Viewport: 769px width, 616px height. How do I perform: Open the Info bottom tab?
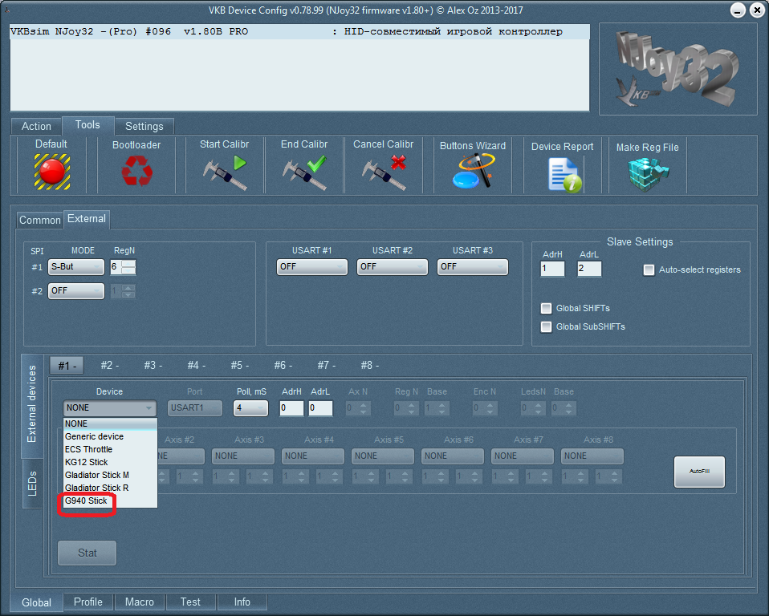tap(242, 602)
